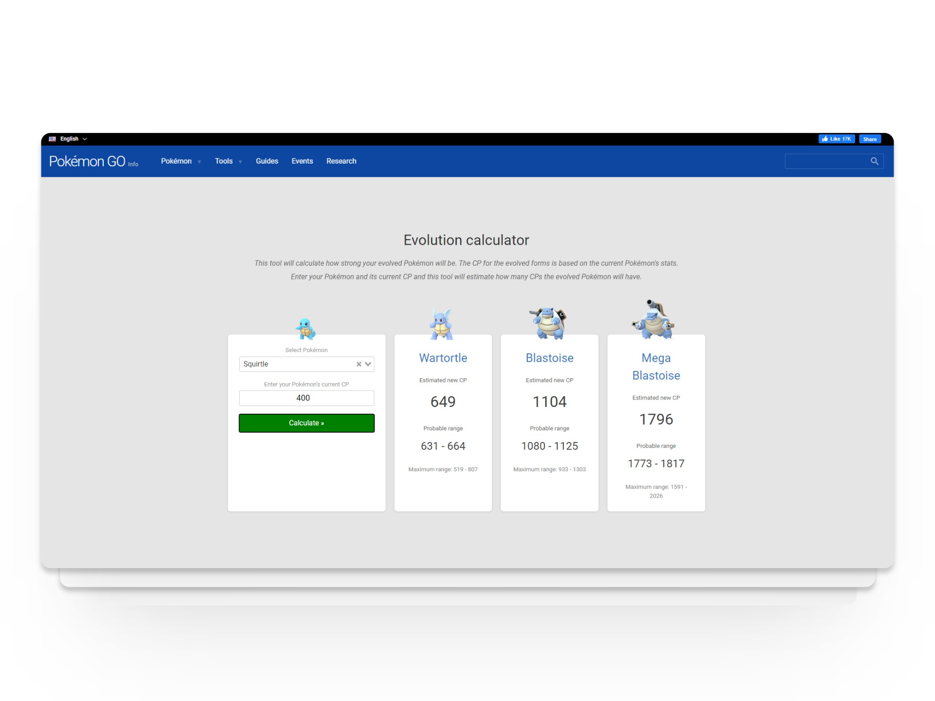Image resolution: width=935 pixels, height=701 pixels.
Task: Open the Events menu item
Action: (x=302, y=161)
